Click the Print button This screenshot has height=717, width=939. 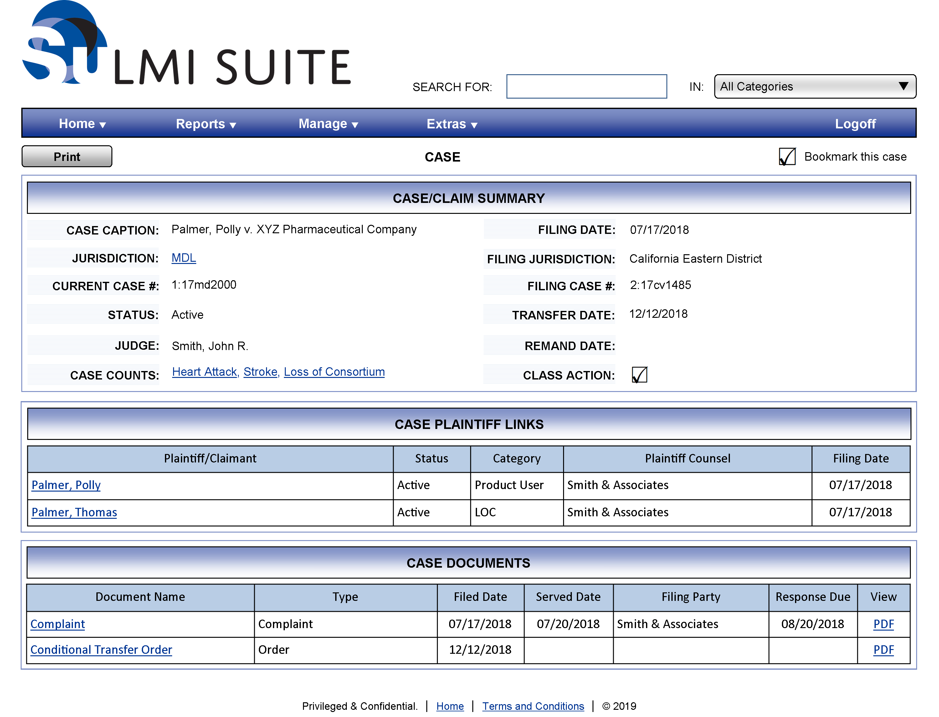tap(67, 157)
